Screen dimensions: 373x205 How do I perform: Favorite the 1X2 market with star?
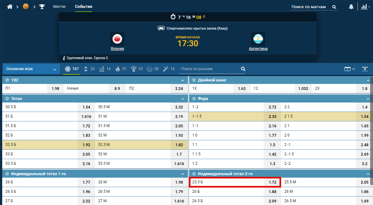click(7, 80)
